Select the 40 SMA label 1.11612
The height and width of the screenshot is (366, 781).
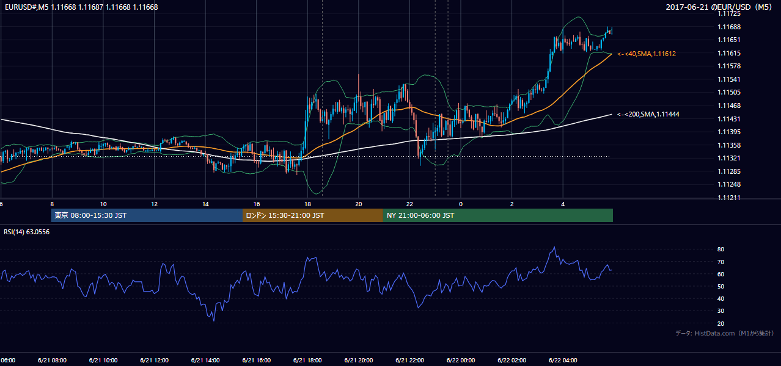[647, 54]
